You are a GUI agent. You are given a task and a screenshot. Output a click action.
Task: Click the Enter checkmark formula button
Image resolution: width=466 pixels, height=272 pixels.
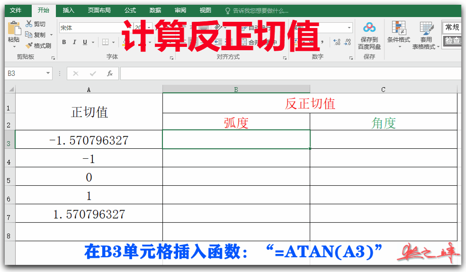pyautogui.click(x=93, y=73)
